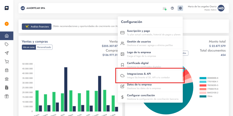The height and width of the screenshot is (116, 233).
Task: Select the 'Año en curso' period toggle
Action: click(x=29, y=47)
